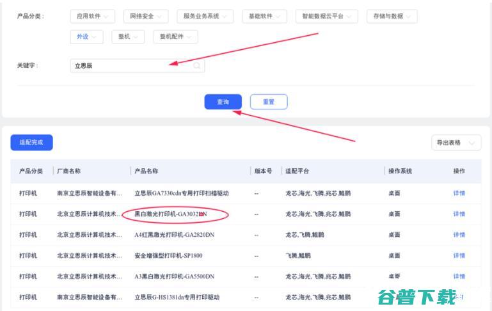Click product name A3黑白激光打印机-GA5500DN
The width and height of the screenshot is (492, 311).
pos(175,276)
